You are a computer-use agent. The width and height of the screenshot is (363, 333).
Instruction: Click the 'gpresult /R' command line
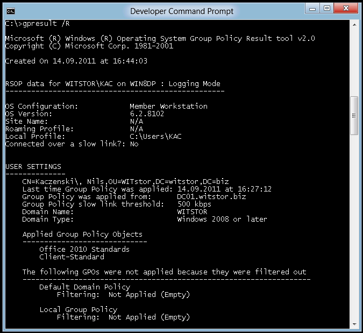click(37, 23)
